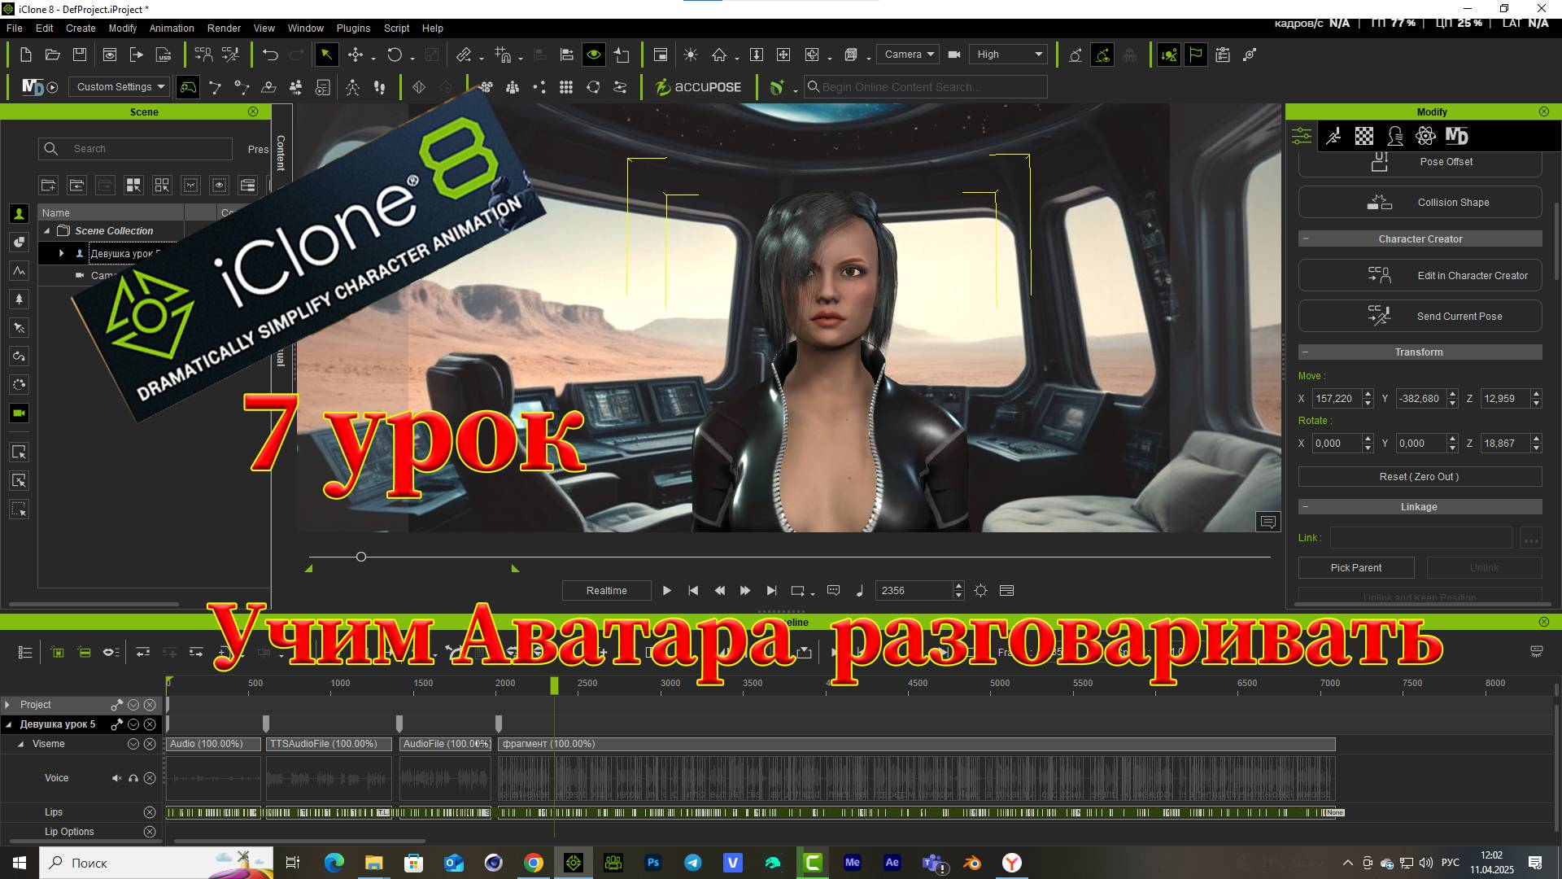Click the AccuPOSE toolbar button
Image resolution: width=1562 pixels, height=879 pixels.
click(x=699, y=87)
